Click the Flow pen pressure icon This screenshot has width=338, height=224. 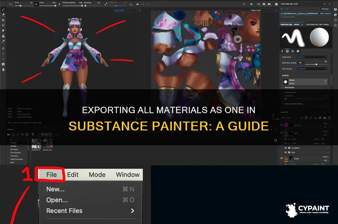pos(59,4)
